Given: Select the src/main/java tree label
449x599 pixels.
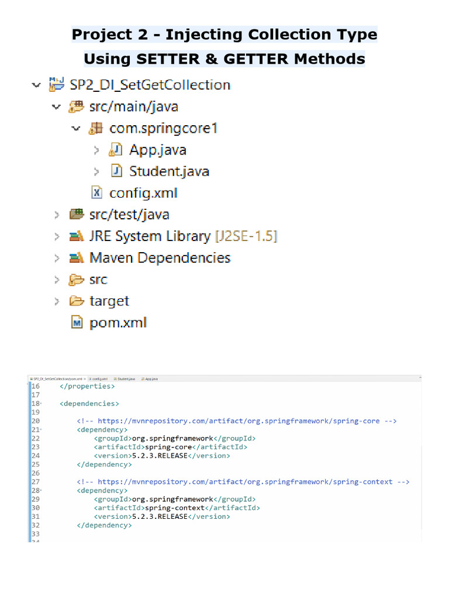Looking at the screenshot, I should (x=134, y=106).
